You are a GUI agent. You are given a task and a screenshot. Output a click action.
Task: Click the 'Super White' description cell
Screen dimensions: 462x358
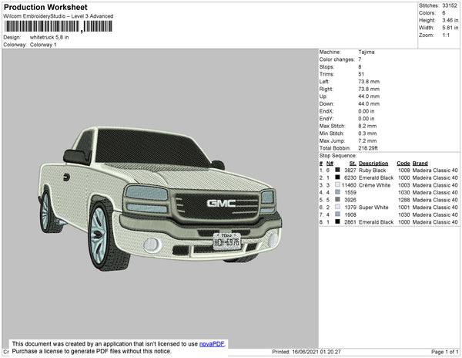click(373, 208)
